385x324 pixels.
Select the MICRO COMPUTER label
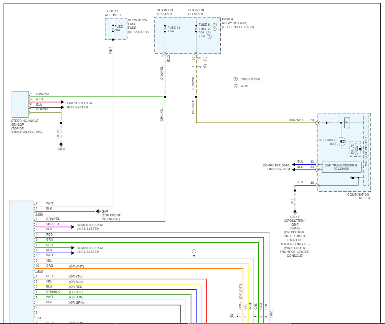point(366,151)
